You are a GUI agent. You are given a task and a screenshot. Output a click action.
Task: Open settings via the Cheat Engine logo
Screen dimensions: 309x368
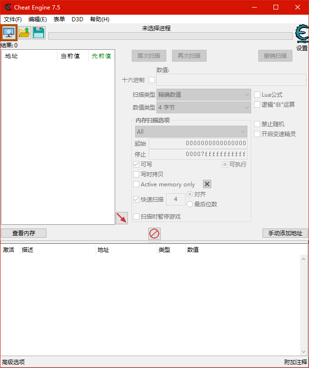click(x=302, y=34)
